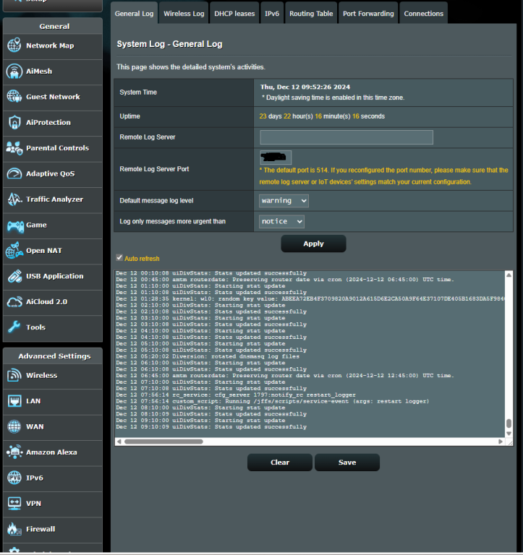Toggle the Auto refresh checkbox
The height and width of the screenshot is (555, 523).
[119, 258]
